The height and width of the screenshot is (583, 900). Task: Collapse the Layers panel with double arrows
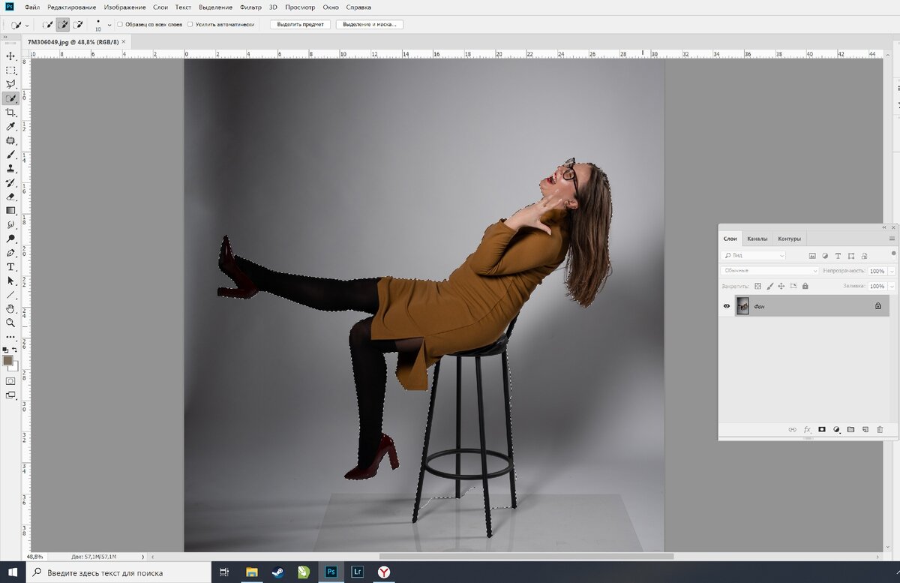(885, 227)
